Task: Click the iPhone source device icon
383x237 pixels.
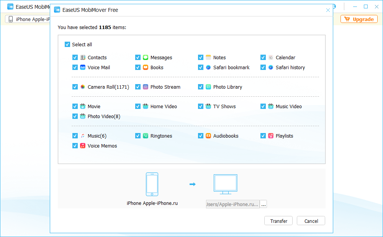Action: 152,184
